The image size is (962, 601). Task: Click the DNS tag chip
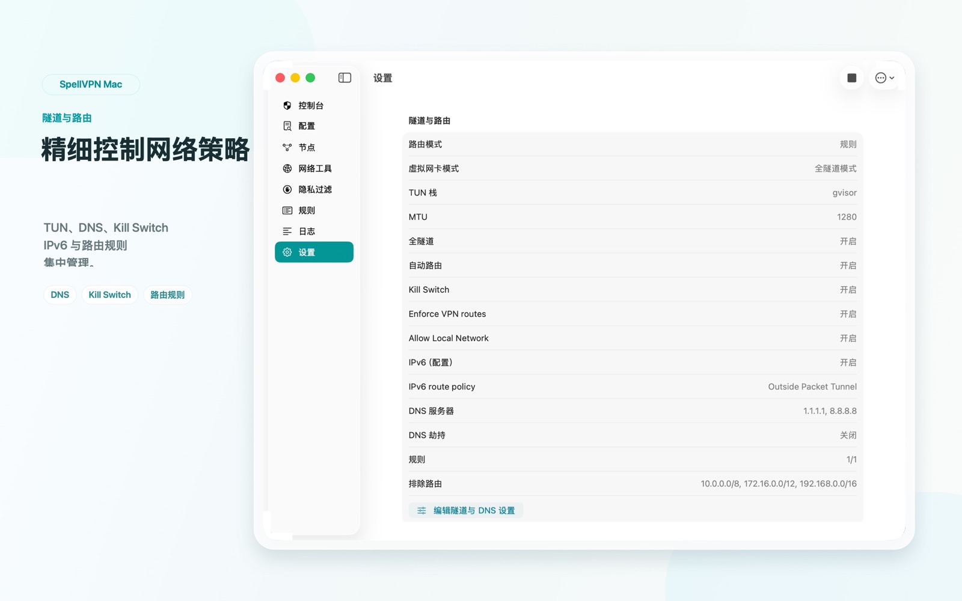click(60, 294)
